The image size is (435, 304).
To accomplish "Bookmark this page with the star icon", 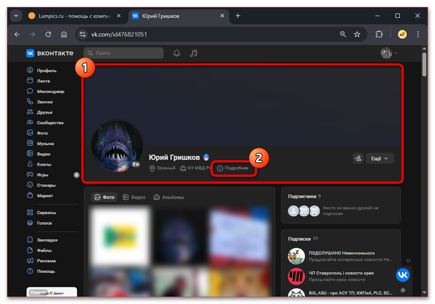I will tap(357, 34).
